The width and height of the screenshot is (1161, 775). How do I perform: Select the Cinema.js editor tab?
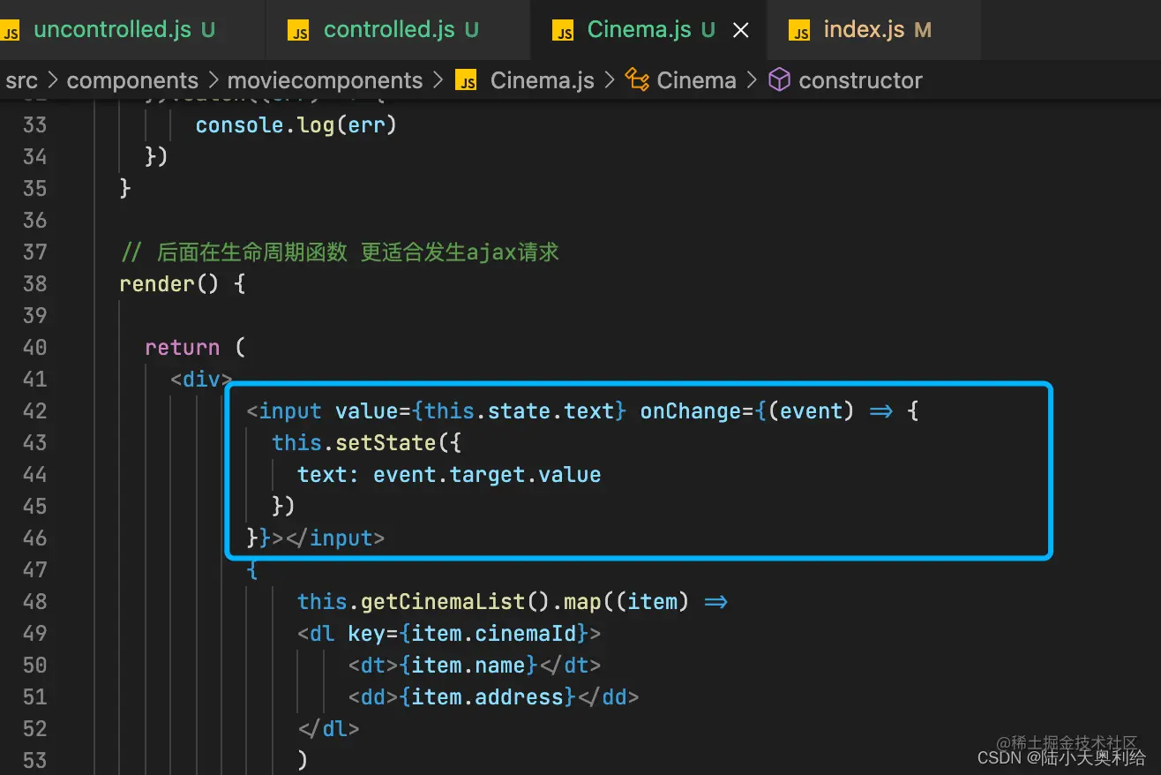point(640,30)
